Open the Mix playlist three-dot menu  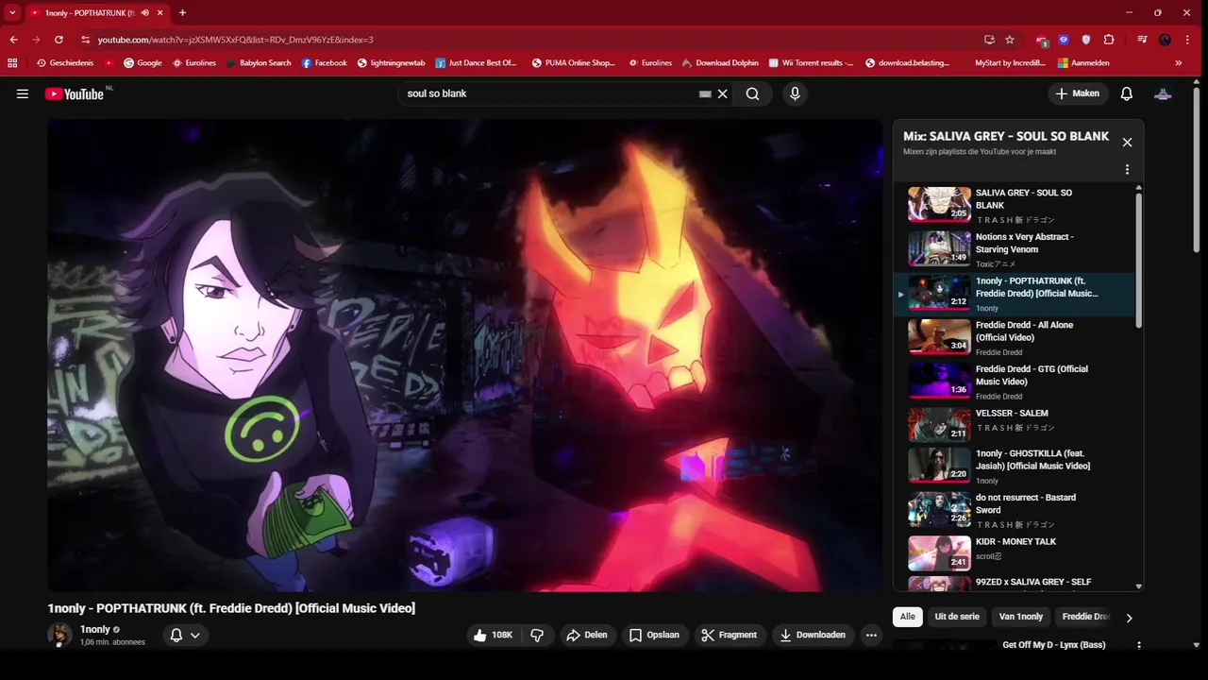click(1127, 170)
